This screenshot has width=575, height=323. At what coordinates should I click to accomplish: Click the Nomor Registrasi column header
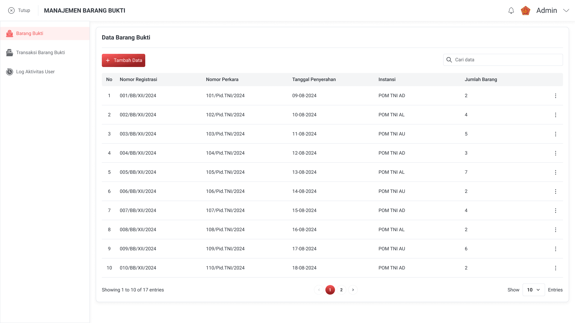(x=138, y=80)
